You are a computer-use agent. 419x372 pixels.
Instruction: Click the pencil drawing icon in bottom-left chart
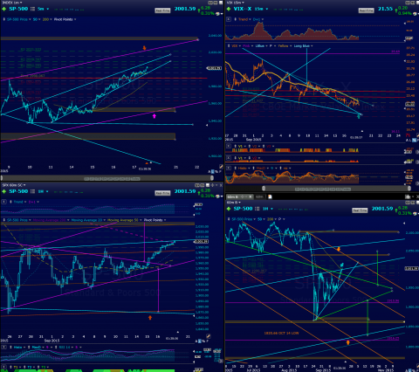(208, 336)
